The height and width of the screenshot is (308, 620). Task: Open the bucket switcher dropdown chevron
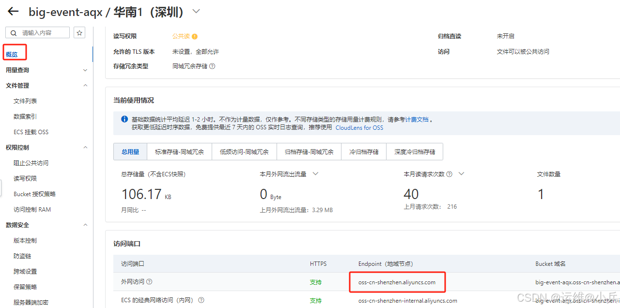(196, 12)
